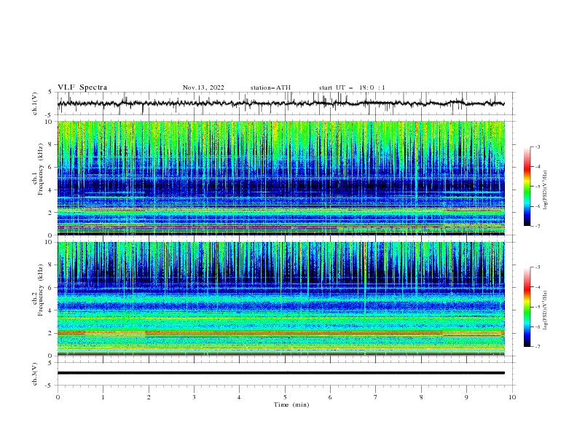Select the date text "Nov.13, 2022"

203,87
